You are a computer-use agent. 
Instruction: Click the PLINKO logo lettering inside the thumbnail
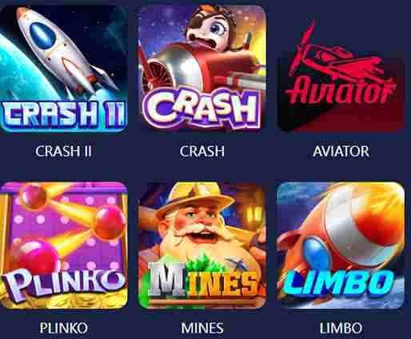tap(63, 282)
